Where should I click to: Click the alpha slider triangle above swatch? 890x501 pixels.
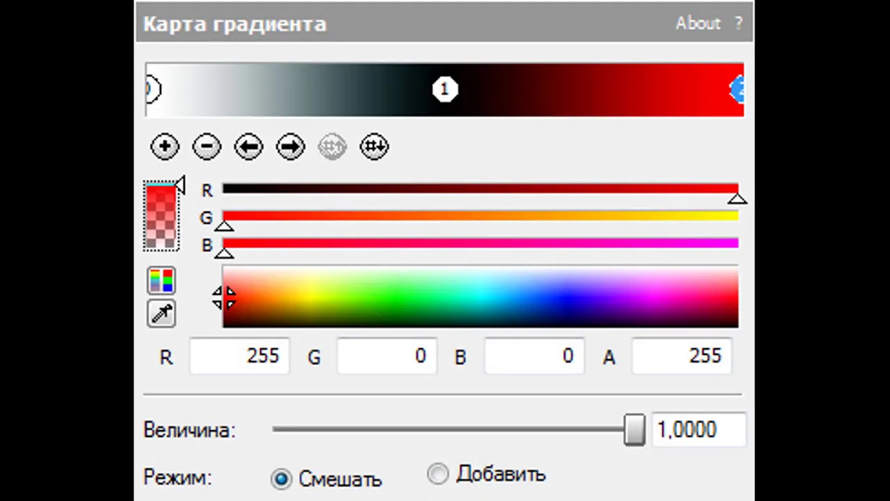coord(180,185)
